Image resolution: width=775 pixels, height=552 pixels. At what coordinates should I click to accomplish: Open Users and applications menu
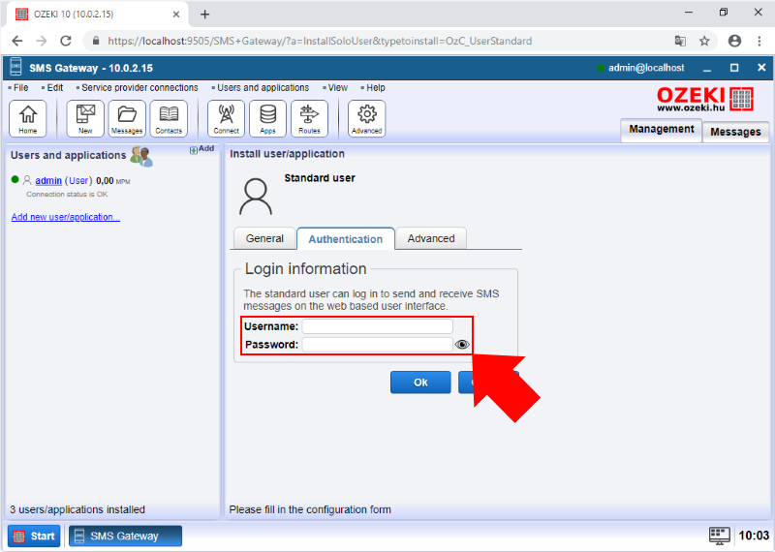[x=261, y=87]
